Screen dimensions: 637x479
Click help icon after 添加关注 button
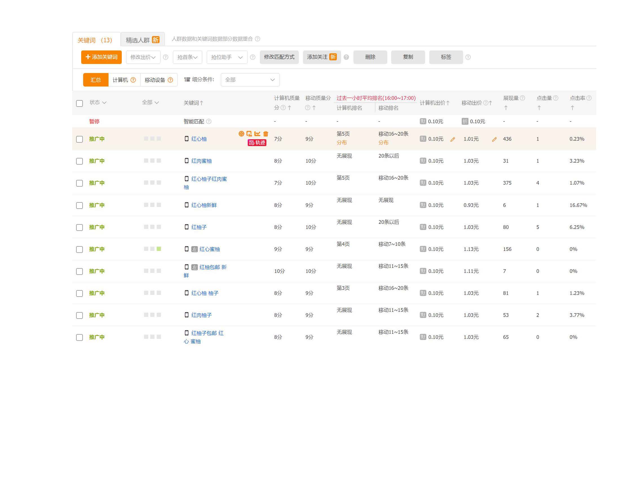pyautogui.click(x=346, y=57)
